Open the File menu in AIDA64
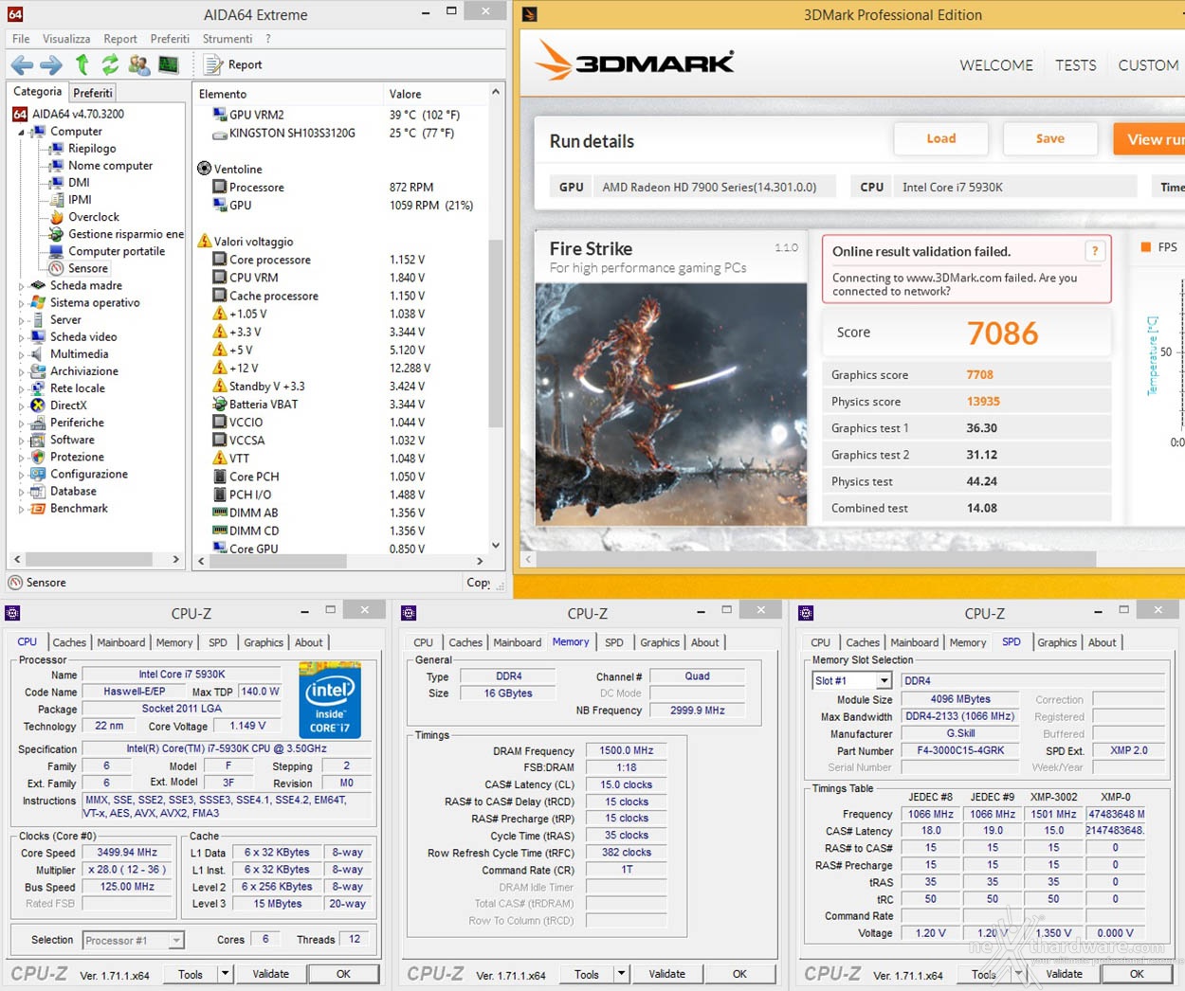 (x=21, y=39)
